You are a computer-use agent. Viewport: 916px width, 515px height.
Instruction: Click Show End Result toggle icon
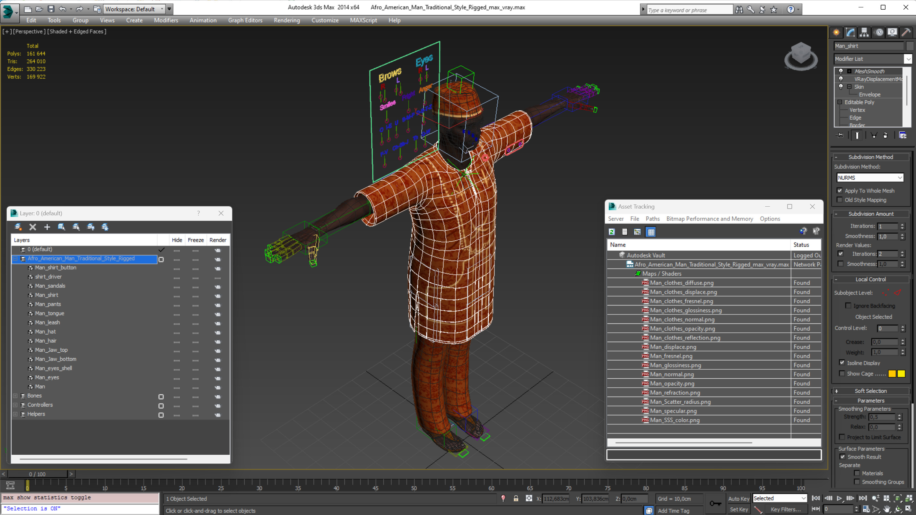point(857,135)
